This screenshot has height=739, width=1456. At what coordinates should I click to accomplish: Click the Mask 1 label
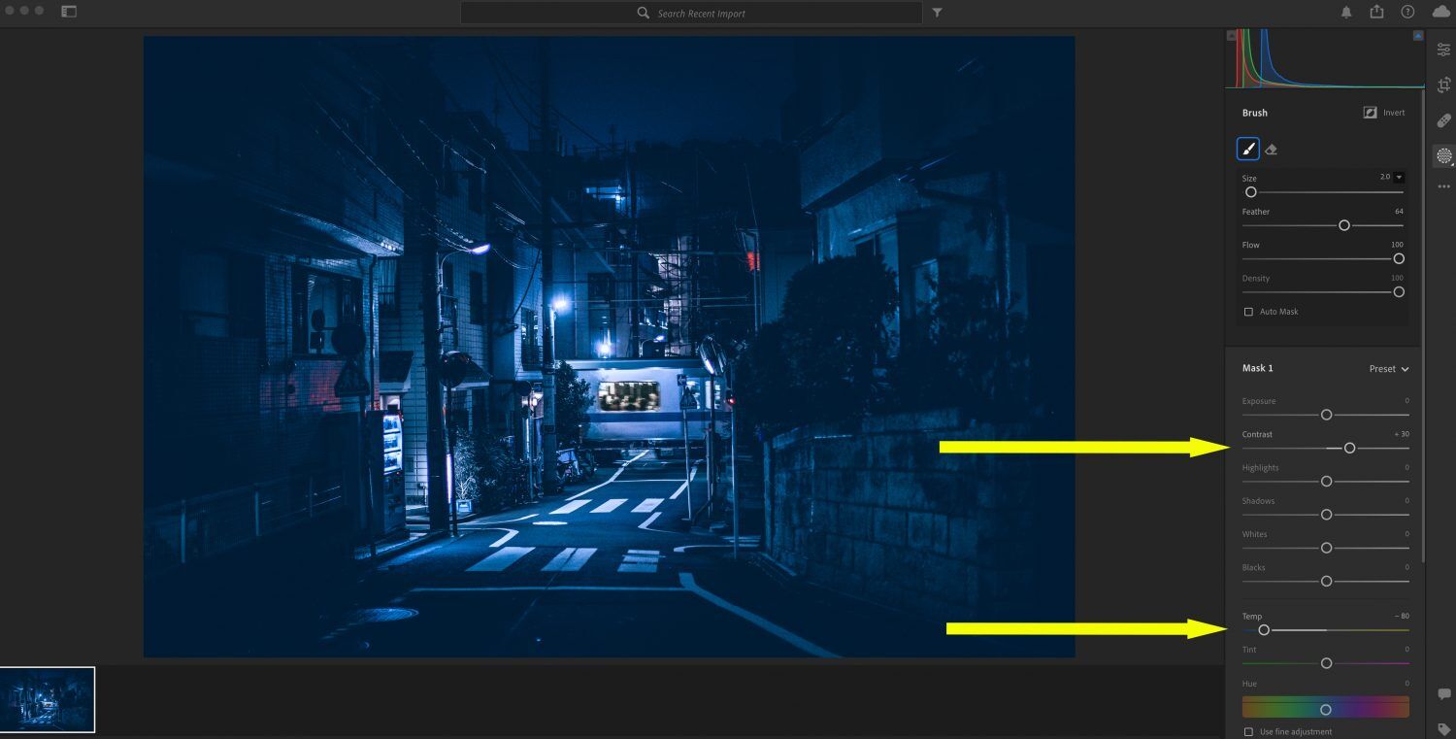pos(1257,368)
